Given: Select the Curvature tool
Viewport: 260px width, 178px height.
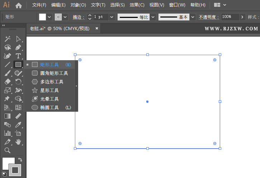Looking at the screenshot, I should tap(8, 56).
